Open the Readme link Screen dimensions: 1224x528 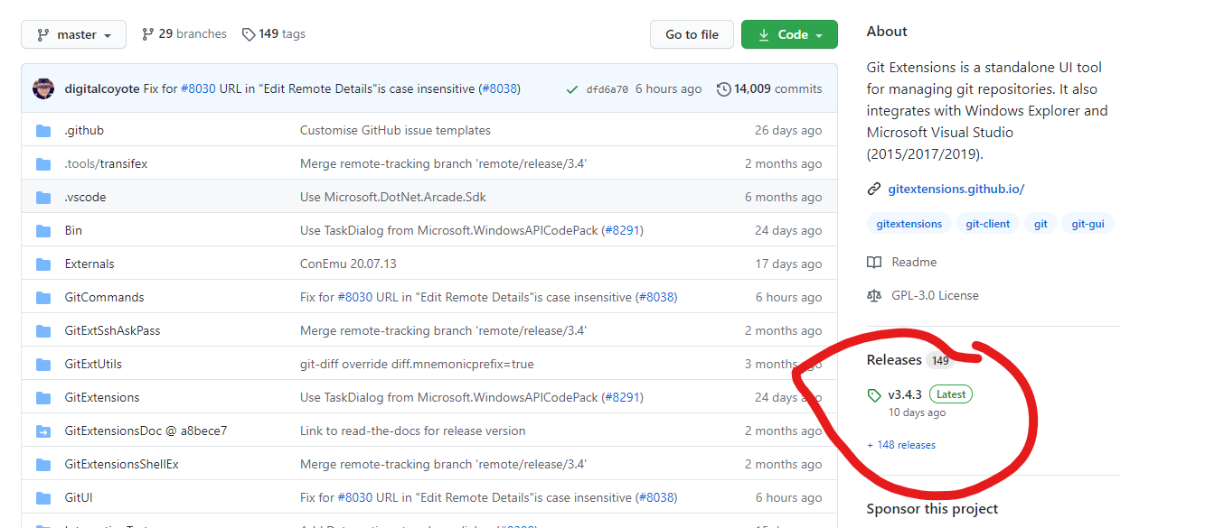(914, 262)
